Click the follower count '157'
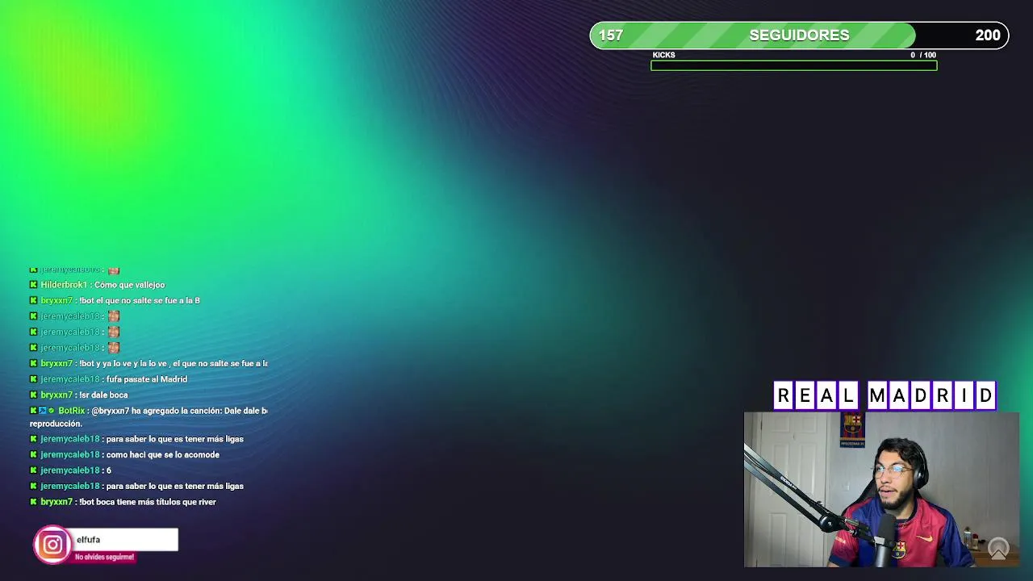Screen dimensions: 1033x581 tap(611, 36)
